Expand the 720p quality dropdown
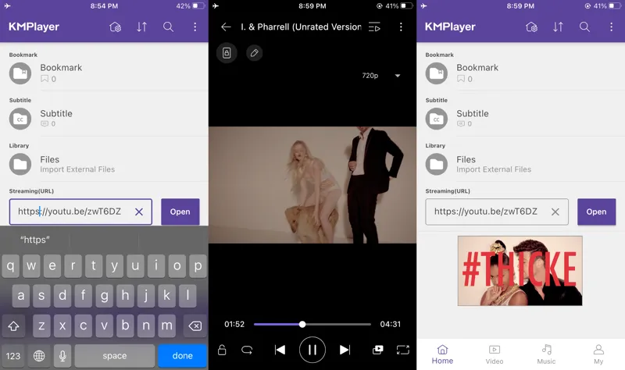 point(380,76)
